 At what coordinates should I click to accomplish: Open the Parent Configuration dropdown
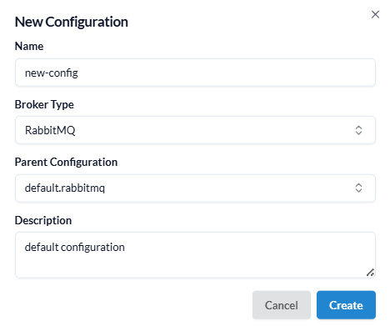[195, 188]
